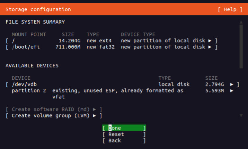Select the /boot/efi mount point entry
This screenshot has height=149, width=248.
click(x=26, y=47)
